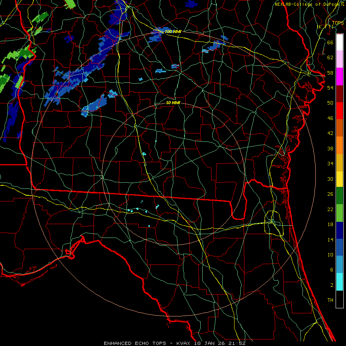This screenshot has width=346, height=346.
Task: Click the 50 legend label
Action: [330, 103]
